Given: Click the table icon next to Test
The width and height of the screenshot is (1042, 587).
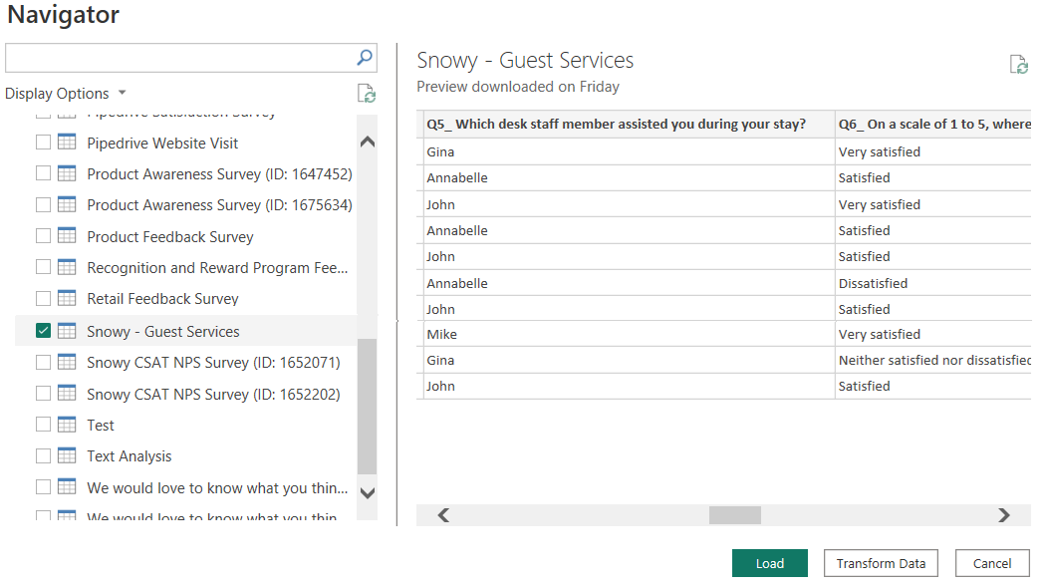Looking at the screenshot, I should [x=67, y=425].
